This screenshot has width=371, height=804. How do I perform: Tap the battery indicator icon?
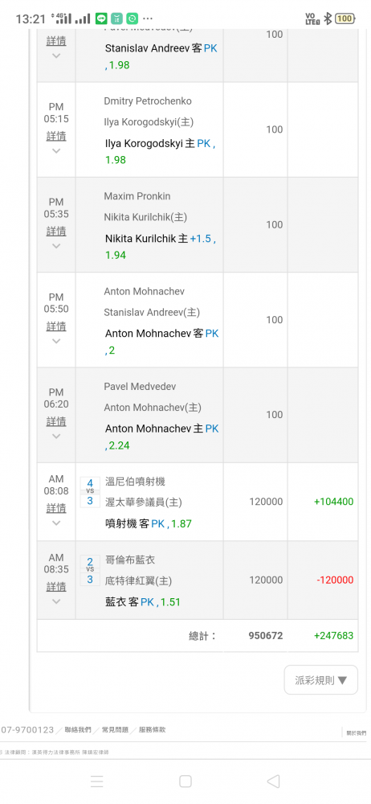coord(344,18)
